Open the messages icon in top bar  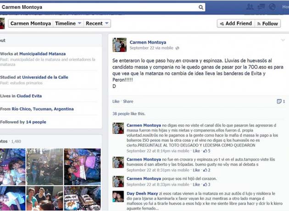tap(261, 7)
